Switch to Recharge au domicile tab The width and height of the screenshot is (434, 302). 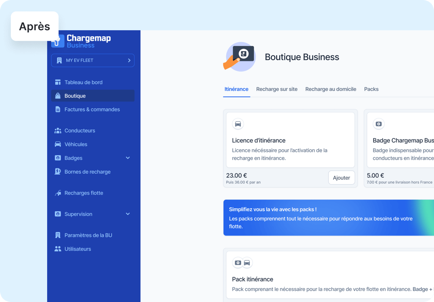point(331,89)
